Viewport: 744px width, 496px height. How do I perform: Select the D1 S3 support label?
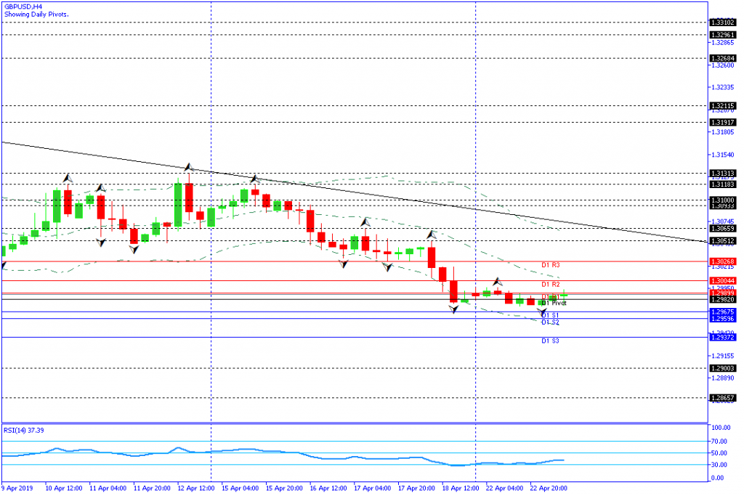tap(550, 341)
